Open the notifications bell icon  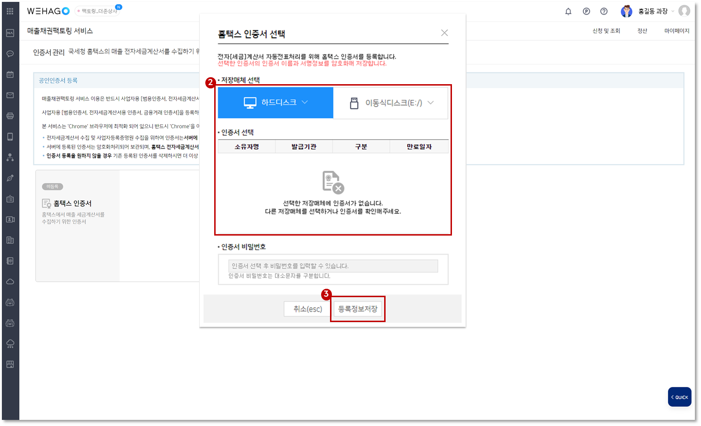(x=568, y=11)
